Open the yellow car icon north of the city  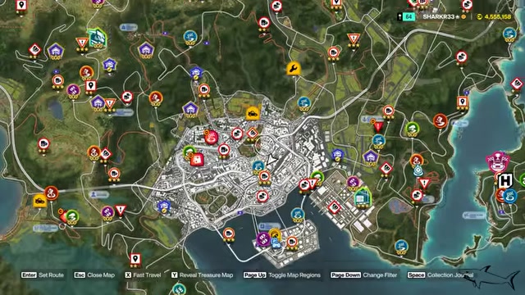(x=253, y=113)
